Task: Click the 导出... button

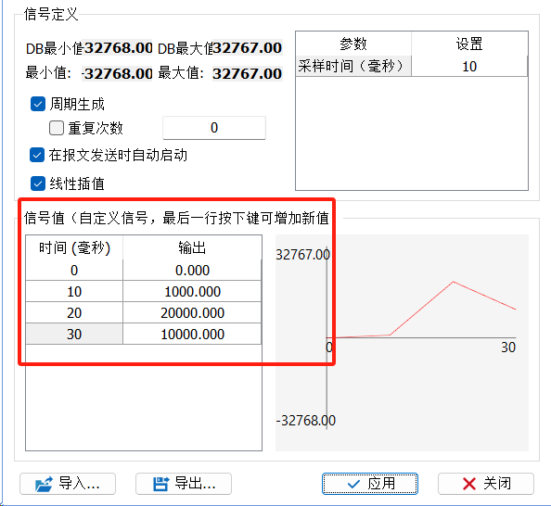Action: pos(184,484)
